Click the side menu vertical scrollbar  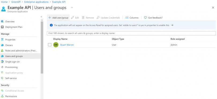click(x=42, y=47)
